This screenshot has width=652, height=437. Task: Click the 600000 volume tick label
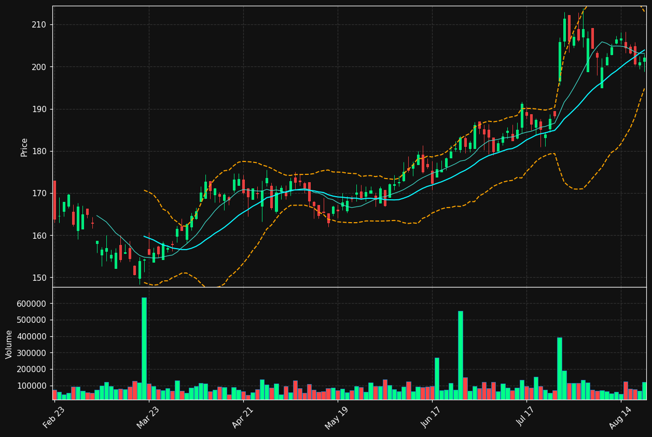pyautogui.click(x=33, y=304)
